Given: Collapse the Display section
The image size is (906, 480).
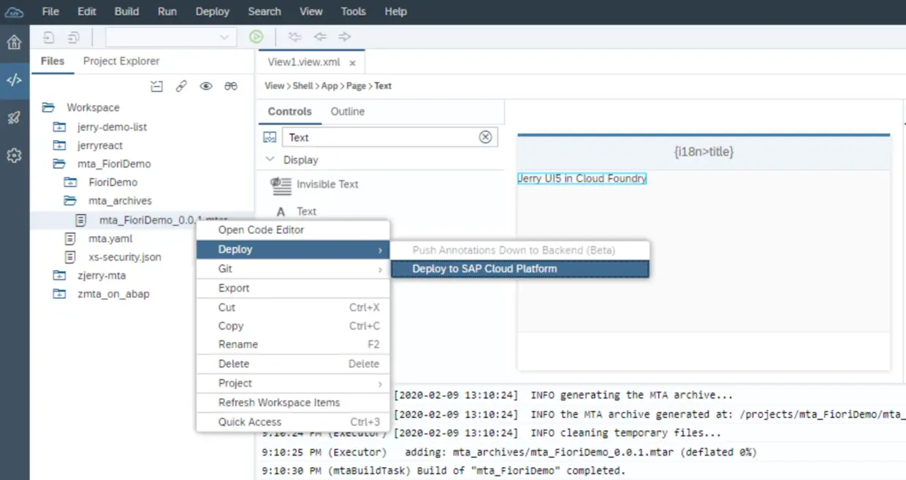Looking at the screenshot, I should coord(270,159).
